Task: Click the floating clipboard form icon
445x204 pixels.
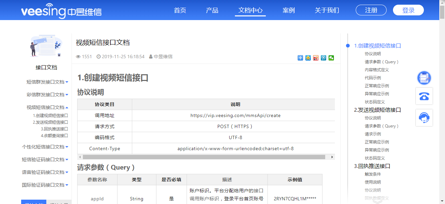Action: [x=424, y=78]
